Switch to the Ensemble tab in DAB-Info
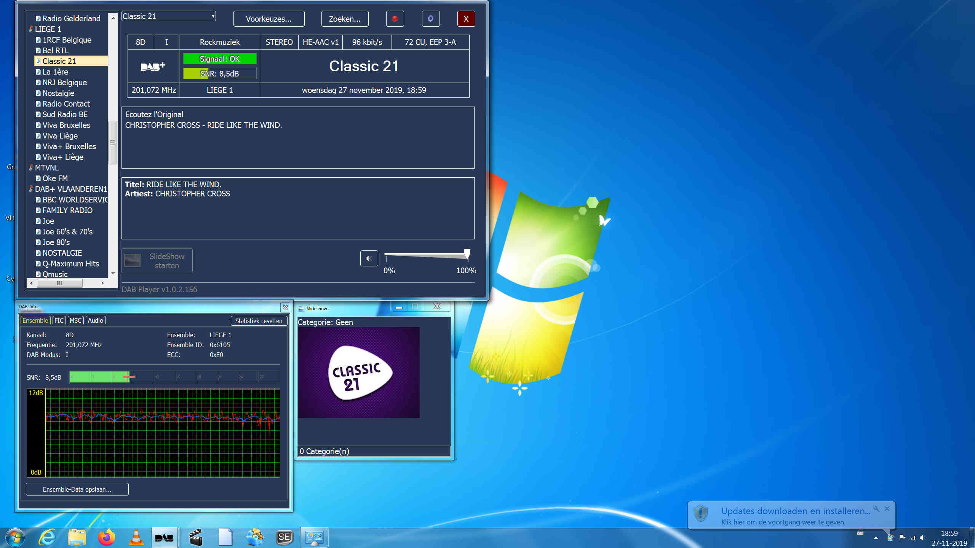Viewport: 975px width, 548px height. coord(35,320)
